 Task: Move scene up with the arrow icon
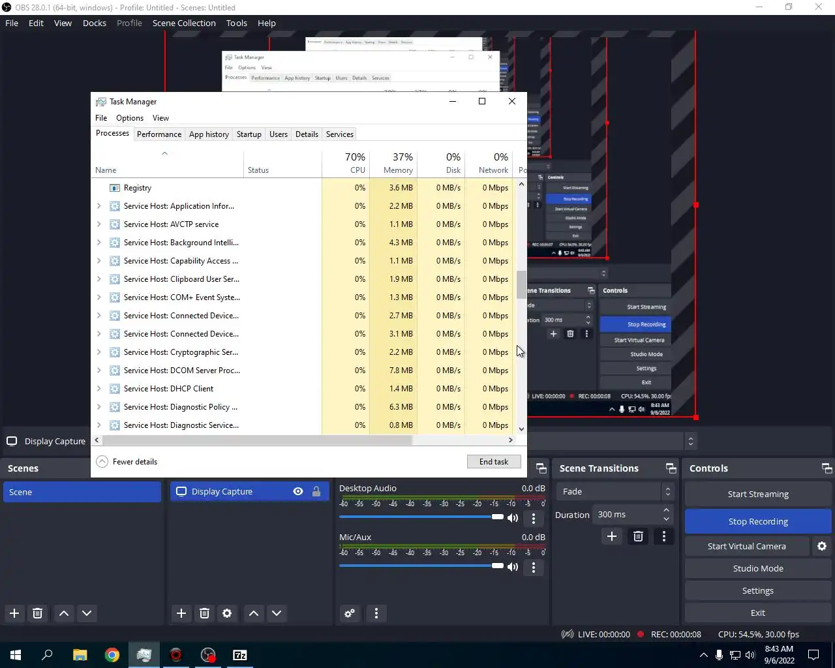pyautogui.click(x=64, y=613)
